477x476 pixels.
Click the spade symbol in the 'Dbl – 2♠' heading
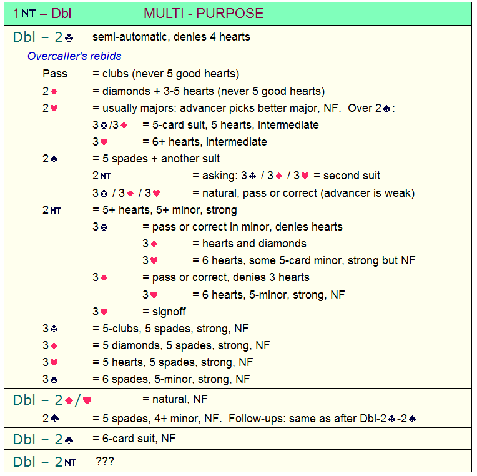pos(69,440)
